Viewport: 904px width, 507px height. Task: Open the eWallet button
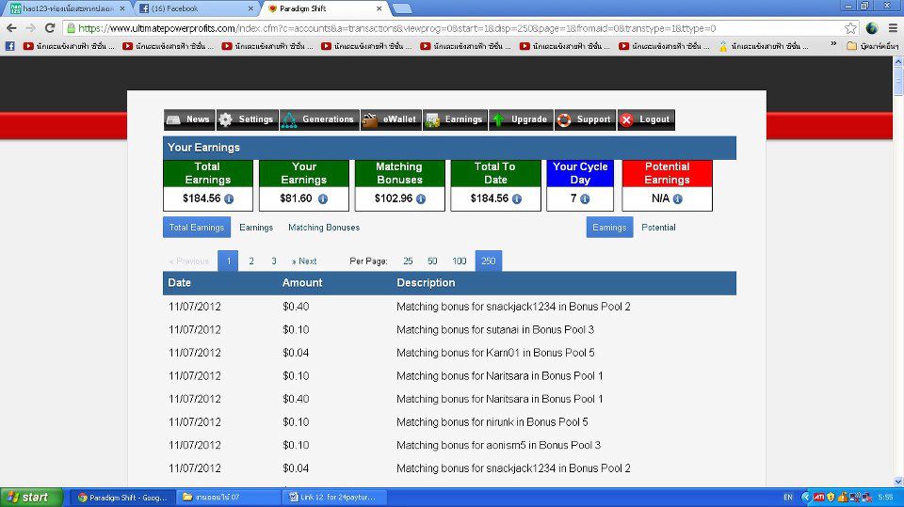391,119
